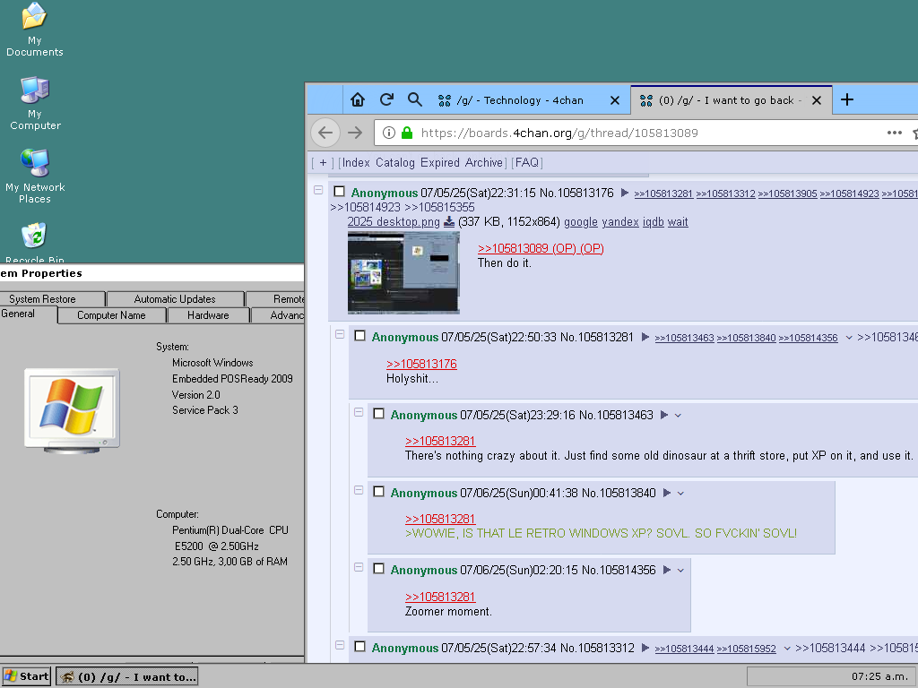
Task: Tick checkbox for post No.105813176
Action: click(339, 192)
